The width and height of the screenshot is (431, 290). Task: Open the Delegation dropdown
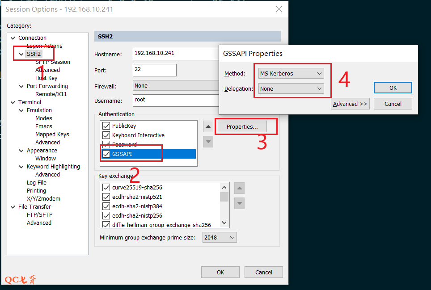(291, 88)
